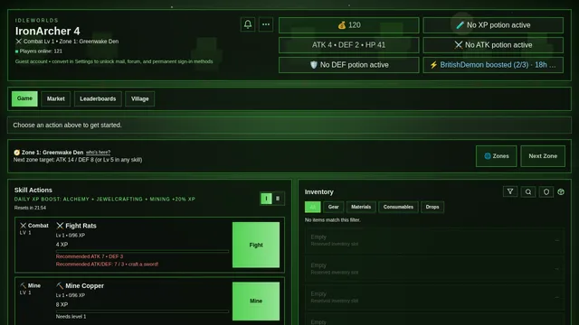
Task: Click the Fight button for Fight Rats
Action: pos(256,245)
